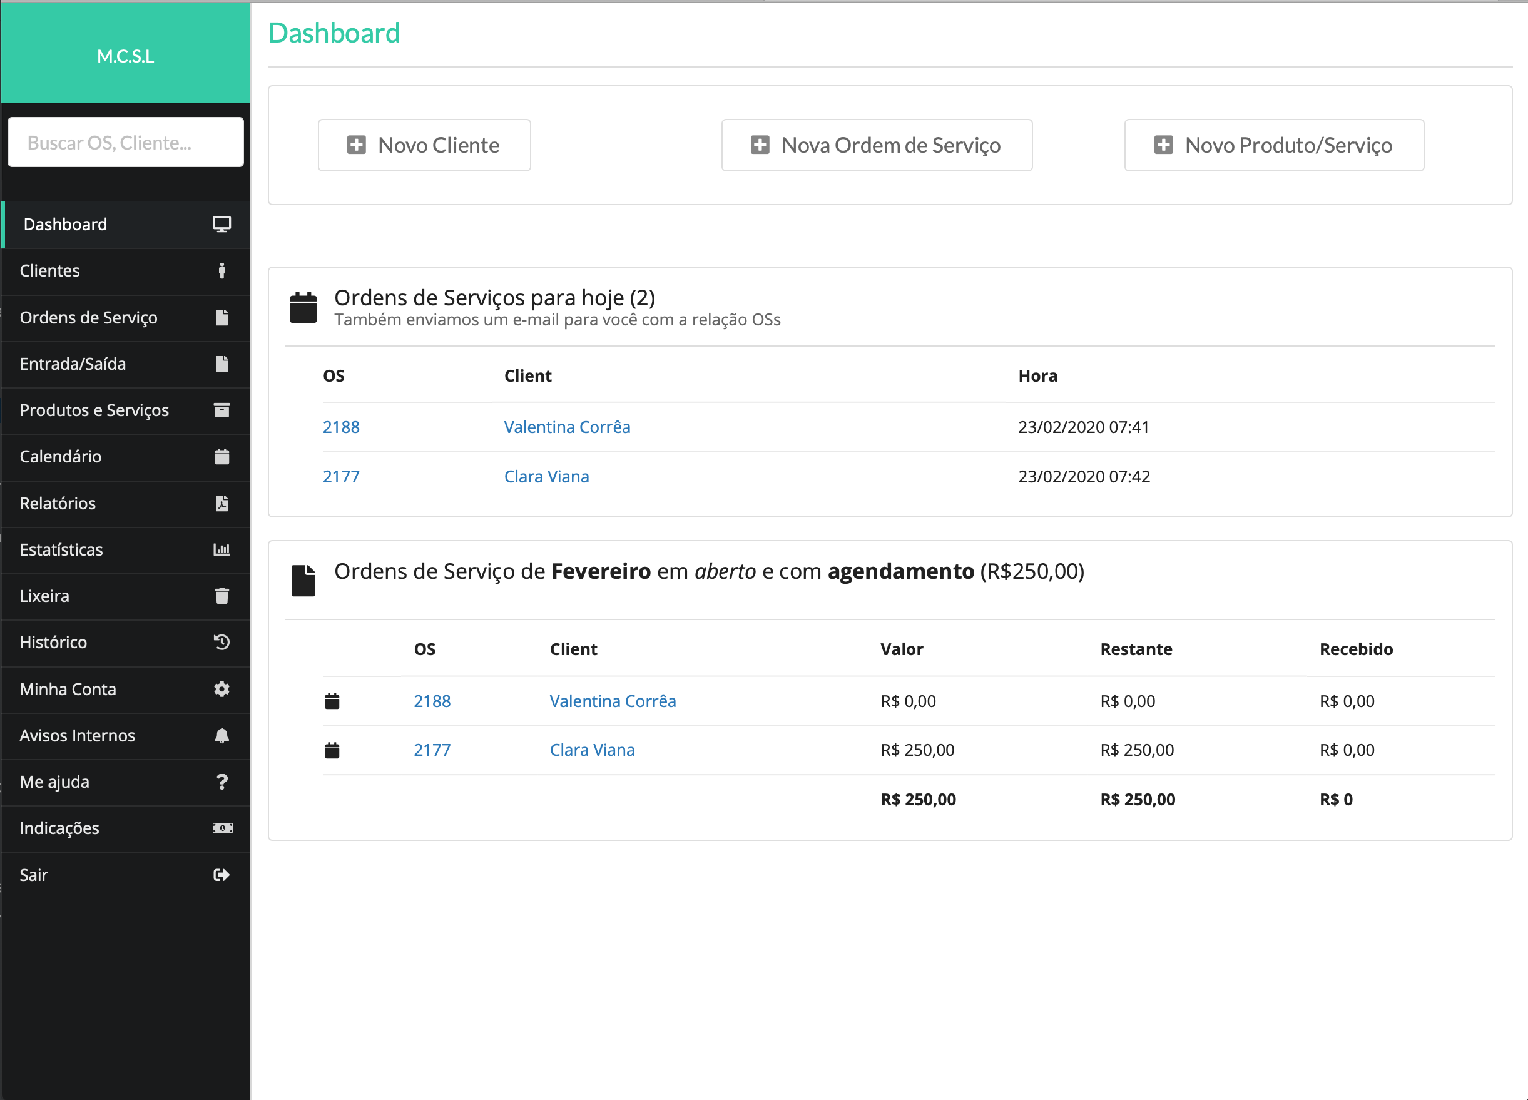This screenshot has height=1100, width=1528.
Task: Click the calendar icon in the OS 2177 row
Action: pos(332,750)
